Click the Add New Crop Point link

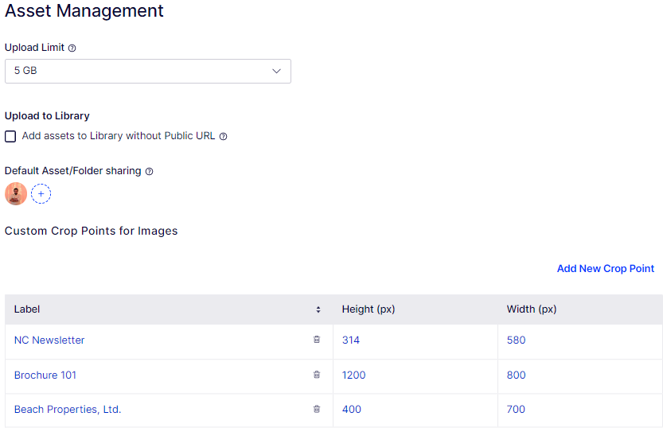(606, 269)
